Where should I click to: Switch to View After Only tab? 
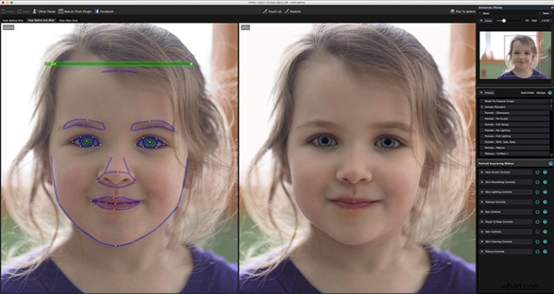[68, 21]
